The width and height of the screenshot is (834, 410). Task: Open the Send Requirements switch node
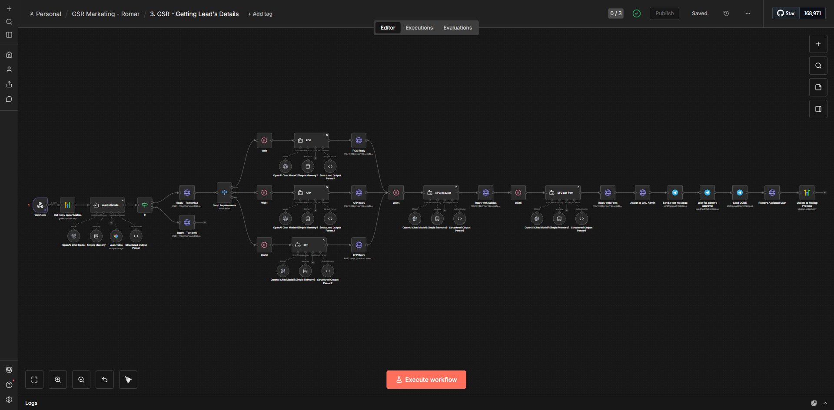224,192
